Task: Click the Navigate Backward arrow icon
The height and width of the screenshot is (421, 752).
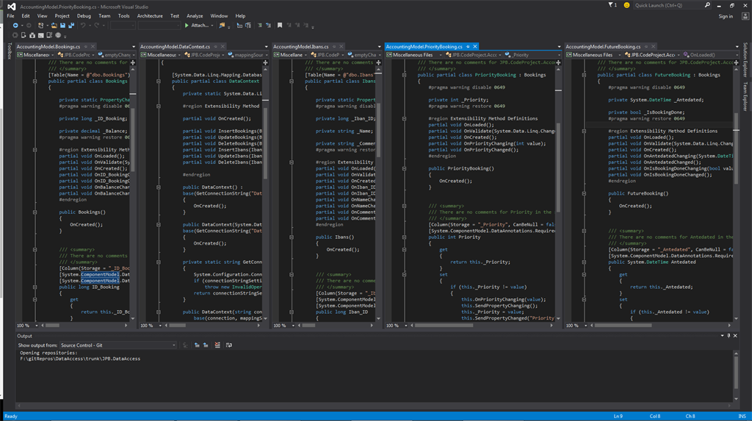Action: 15,26
